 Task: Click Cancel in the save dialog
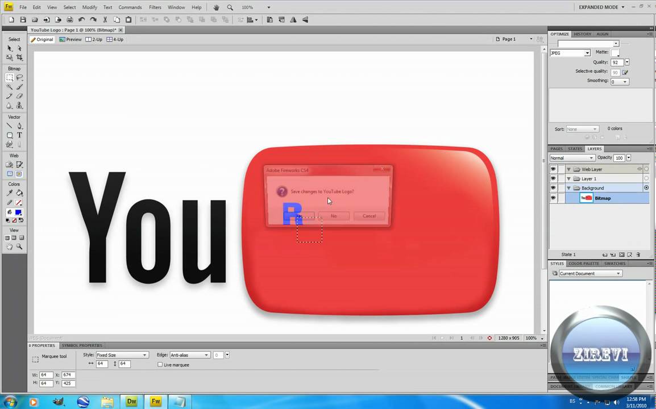(369, 216)
